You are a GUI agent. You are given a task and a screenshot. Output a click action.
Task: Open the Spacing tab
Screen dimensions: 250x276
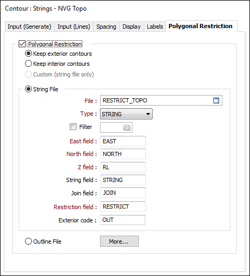[x=106, y=27]
